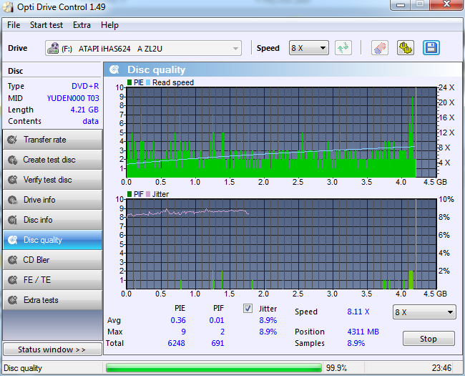This screenshot has height=376, width=465.
Task: Click the disc icon beside Disc info
Action: point(12,220)
